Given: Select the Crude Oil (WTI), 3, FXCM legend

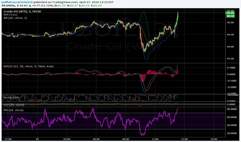Looking at the screenshot, I should coord(22,11).
